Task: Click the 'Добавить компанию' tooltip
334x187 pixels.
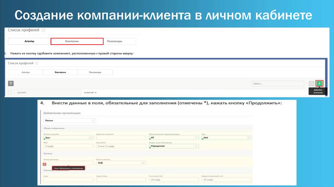Action: (318, 91)
